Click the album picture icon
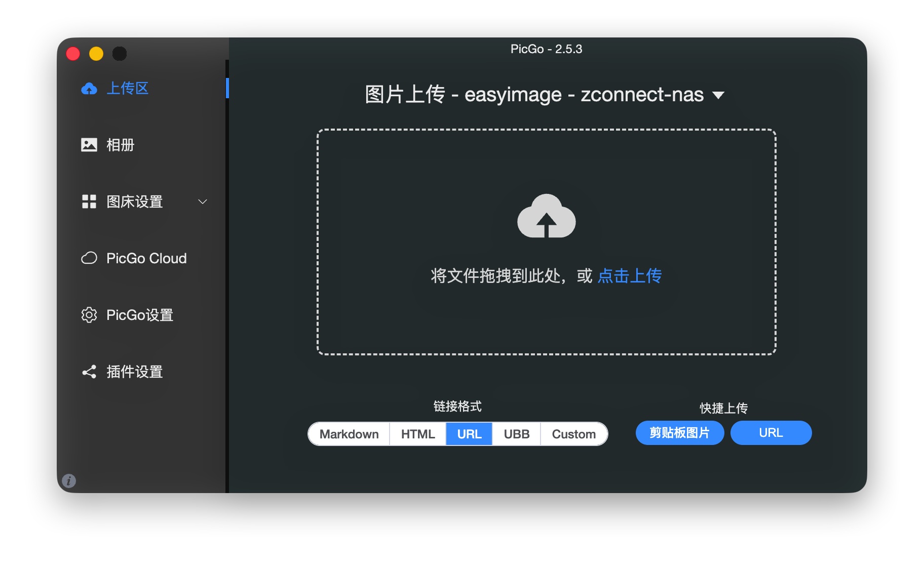Image resolution: width=924 pixels, height=569 pixels. pos(89,145)
